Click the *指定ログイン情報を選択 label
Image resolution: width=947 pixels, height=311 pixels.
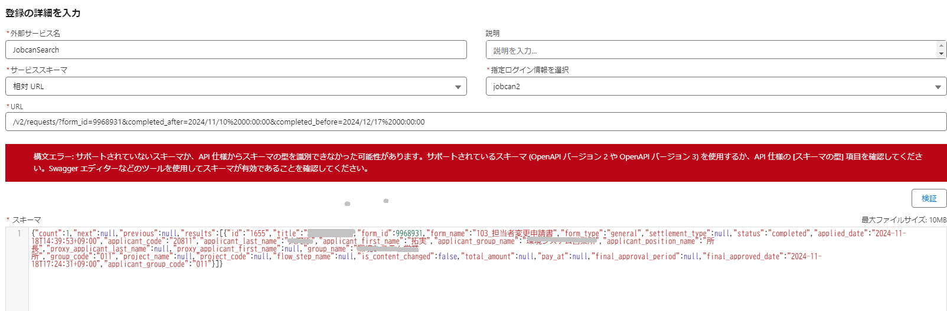pos(528,70)
